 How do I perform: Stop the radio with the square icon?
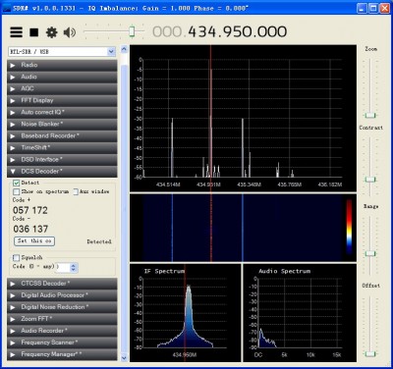[34, 32]
